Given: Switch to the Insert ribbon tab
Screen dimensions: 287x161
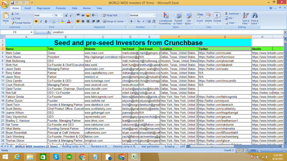Looking at the screenshot, I should click(28, 8).
